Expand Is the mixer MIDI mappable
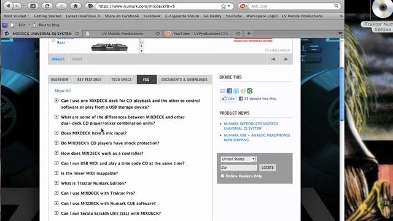Image resolution: width=393 pixels, height=221 pixels. pos(56,173)
